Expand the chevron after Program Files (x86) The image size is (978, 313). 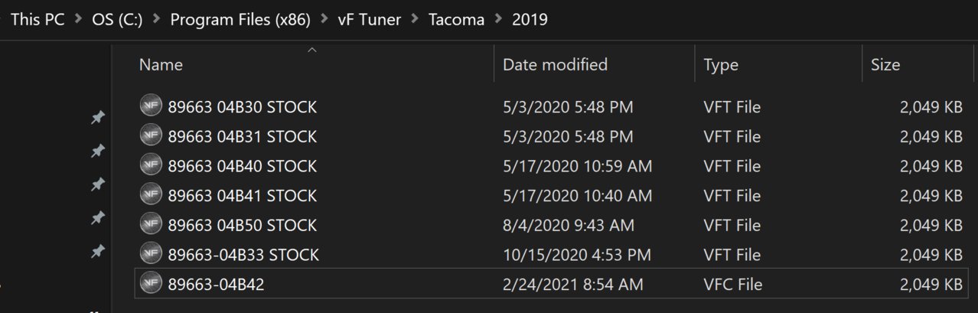click(324, 19)
